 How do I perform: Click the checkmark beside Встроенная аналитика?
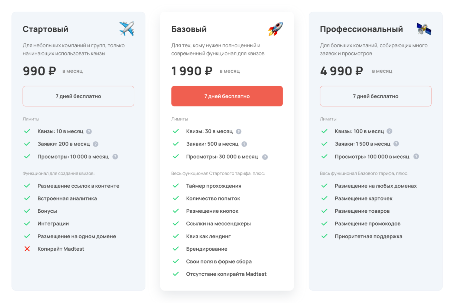27,198
